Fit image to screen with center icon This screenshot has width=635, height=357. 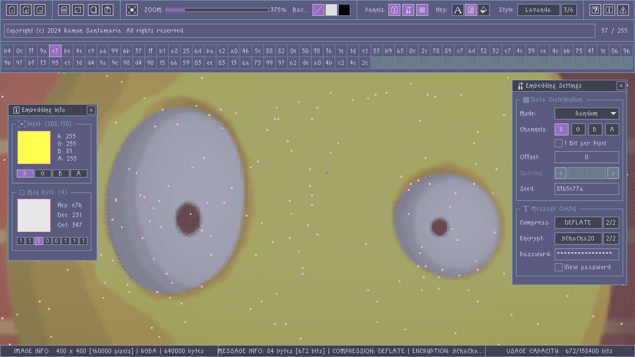132,10
